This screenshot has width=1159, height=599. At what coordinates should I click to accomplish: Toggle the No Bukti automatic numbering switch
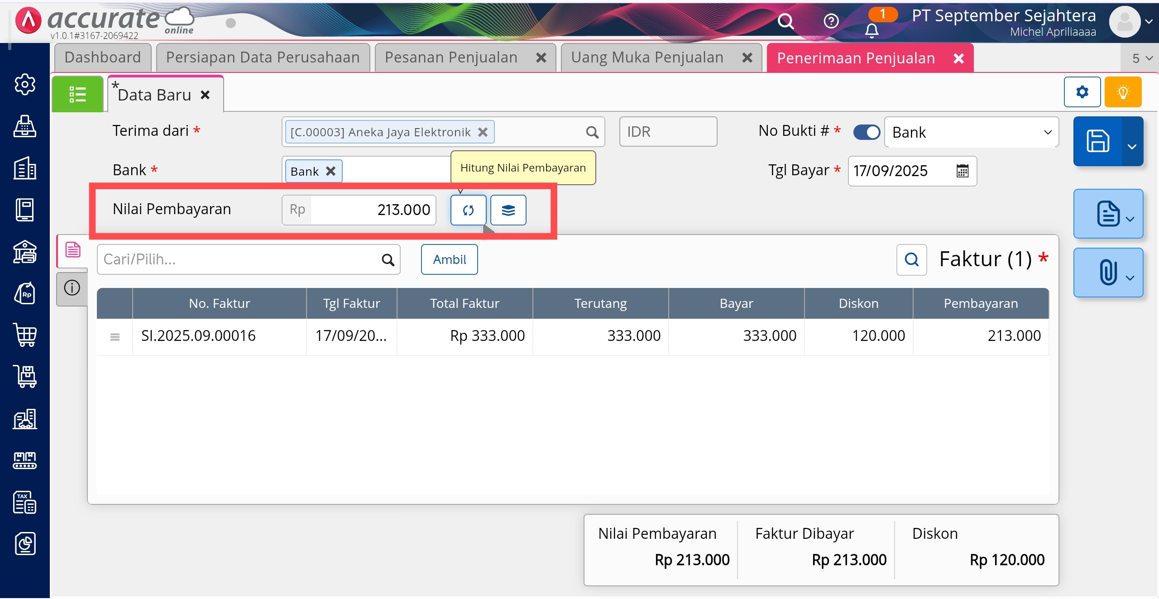[x=866, y=132]
